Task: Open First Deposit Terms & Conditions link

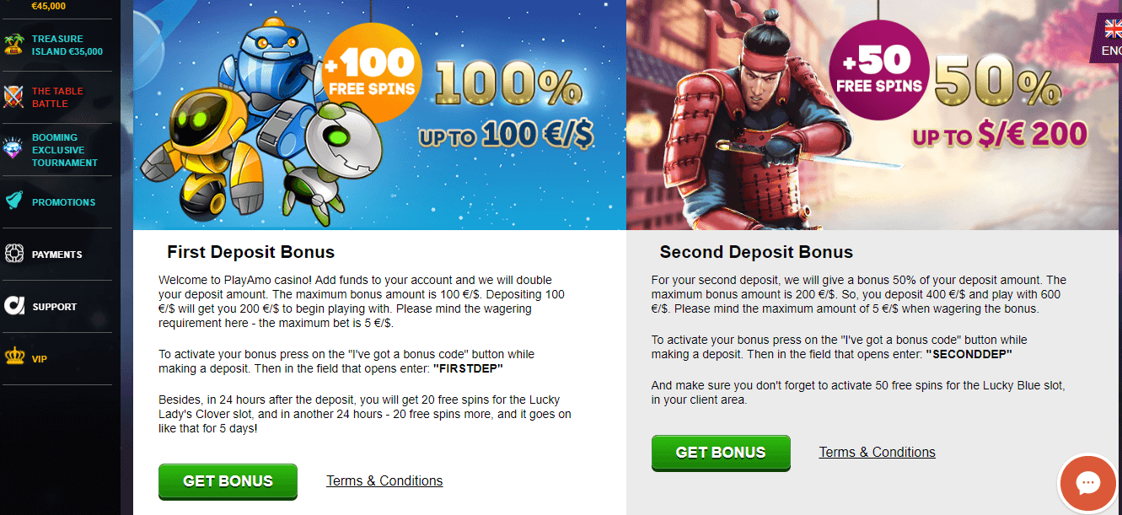Action: (x=384, y=480)
